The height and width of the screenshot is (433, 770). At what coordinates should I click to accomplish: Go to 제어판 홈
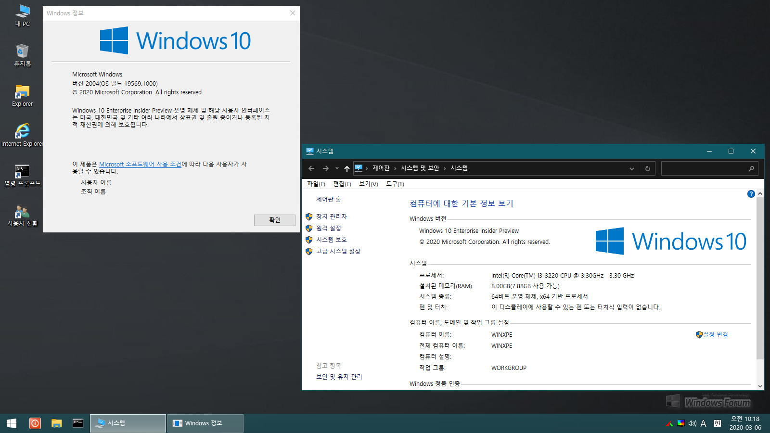point(328,199)
